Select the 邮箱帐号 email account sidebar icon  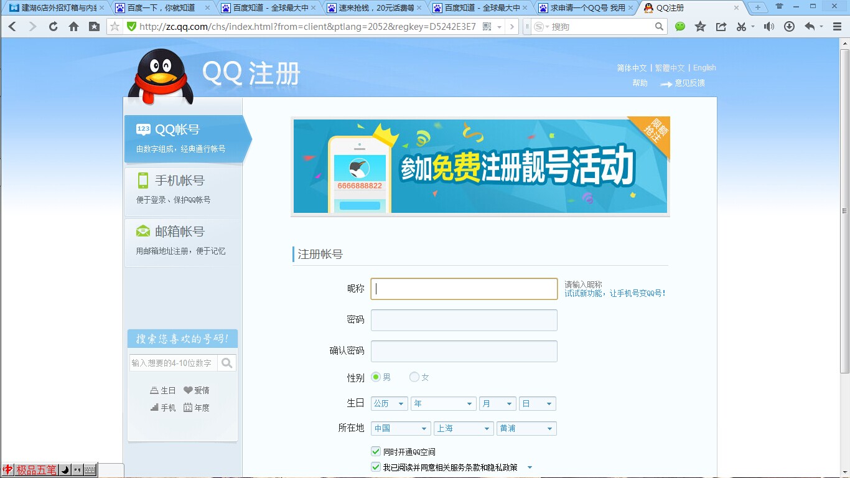pos(142,231)
